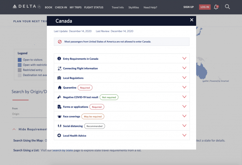This screenshot has width=242, height=165.
Task: Click the LOG IN button
Action: tap(205, 7)
